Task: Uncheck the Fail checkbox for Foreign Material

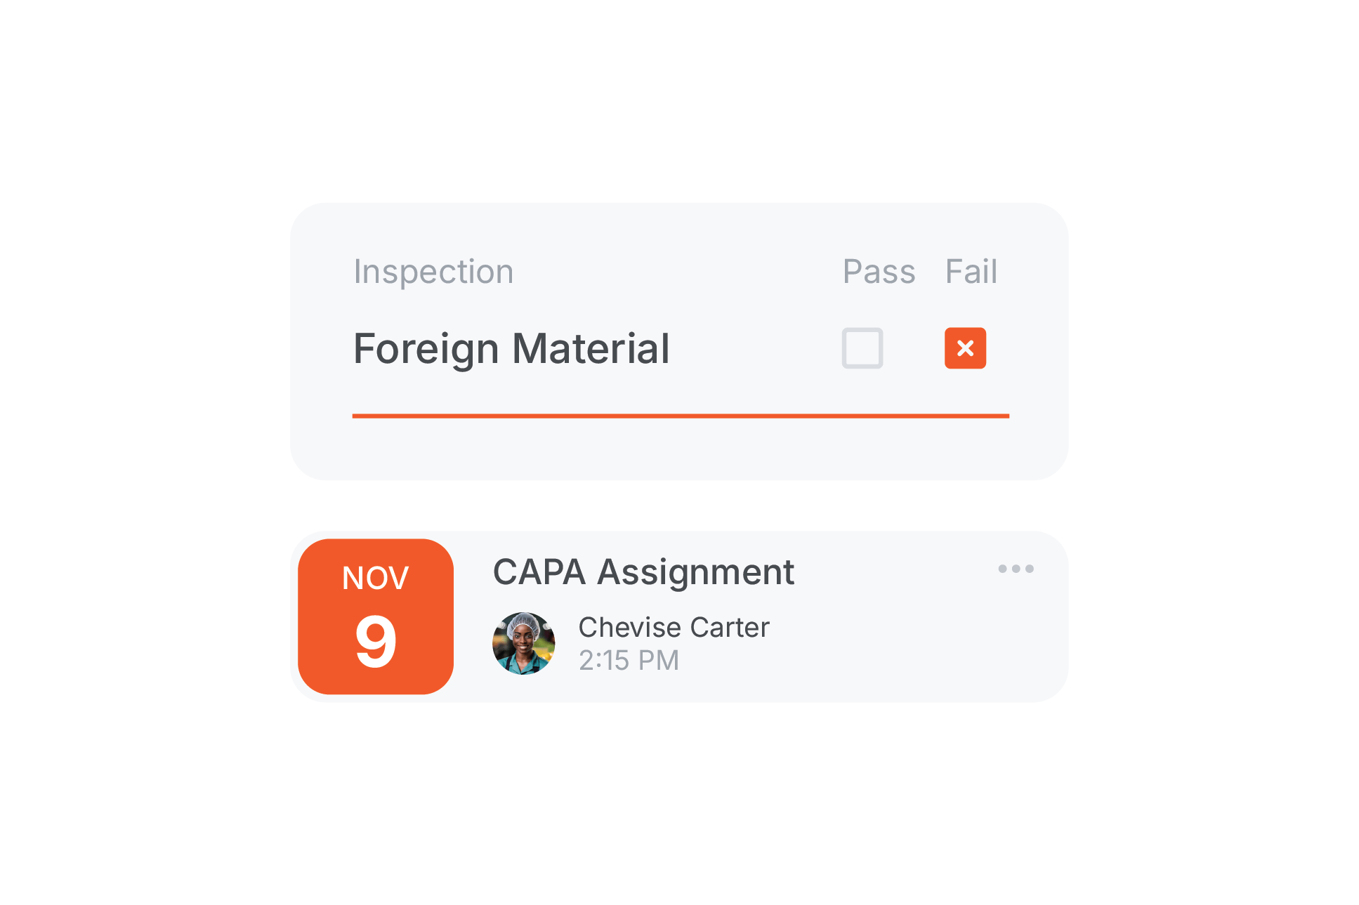Action: 966,348
